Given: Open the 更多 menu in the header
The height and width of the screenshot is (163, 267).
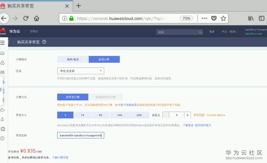Looking at the screenshot, I should pos(212,32).
